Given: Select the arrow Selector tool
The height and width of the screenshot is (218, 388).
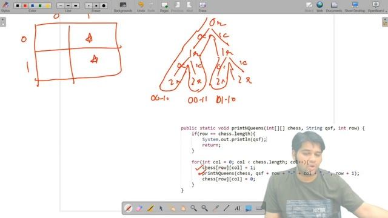Looking at the screenshot, I should (x=161, y=208).
